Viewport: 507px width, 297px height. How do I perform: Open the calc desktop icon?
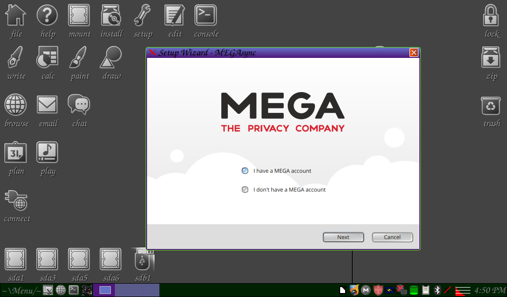(48, 63)
